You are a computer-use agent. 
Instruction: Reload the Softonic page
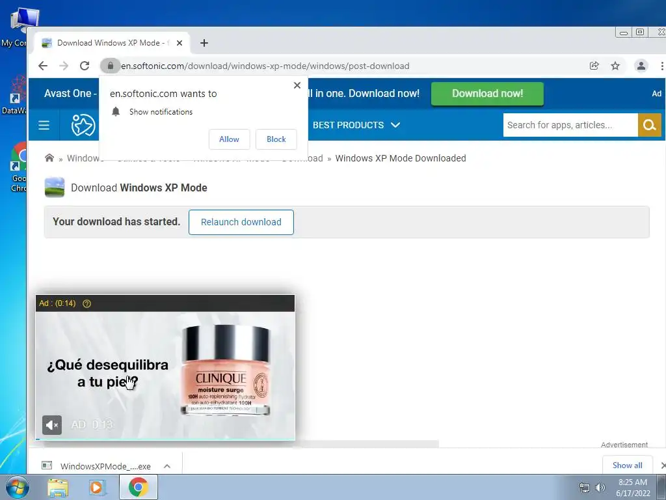pos(85,66)
